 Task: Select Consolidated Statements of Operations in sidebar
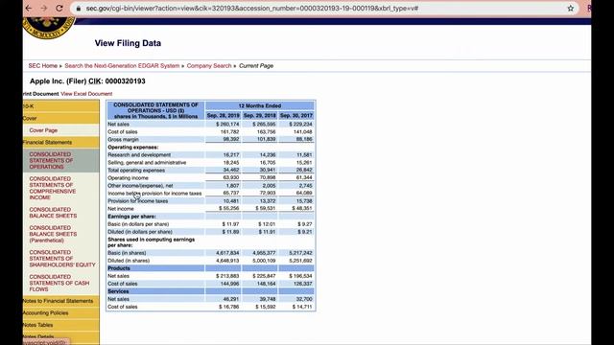click(51, 160)
